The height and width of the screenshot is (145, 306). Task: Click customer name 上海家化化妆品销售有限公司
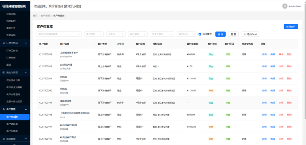coord(75,113)
